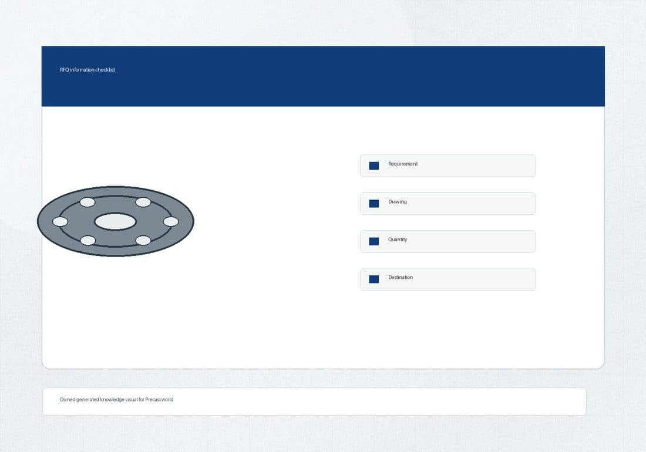This screenshot has width=646, height=452.
Task: Toggle the blue checkbox next to Drawing
Action: pyautogui.click(x=374, y=204)
